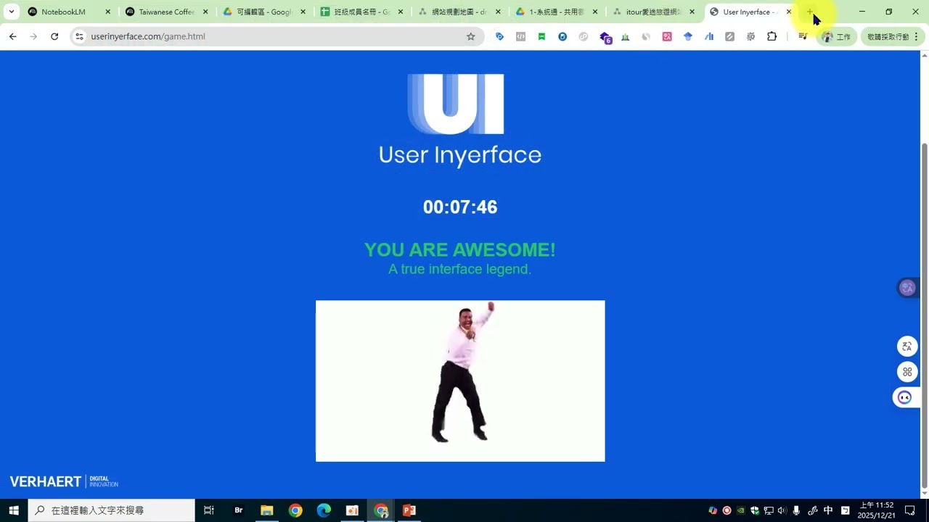Image resolution: width=929 pixels, height=522 pixels.
Task: Click the dancing man GIF image
Action: 460,381
